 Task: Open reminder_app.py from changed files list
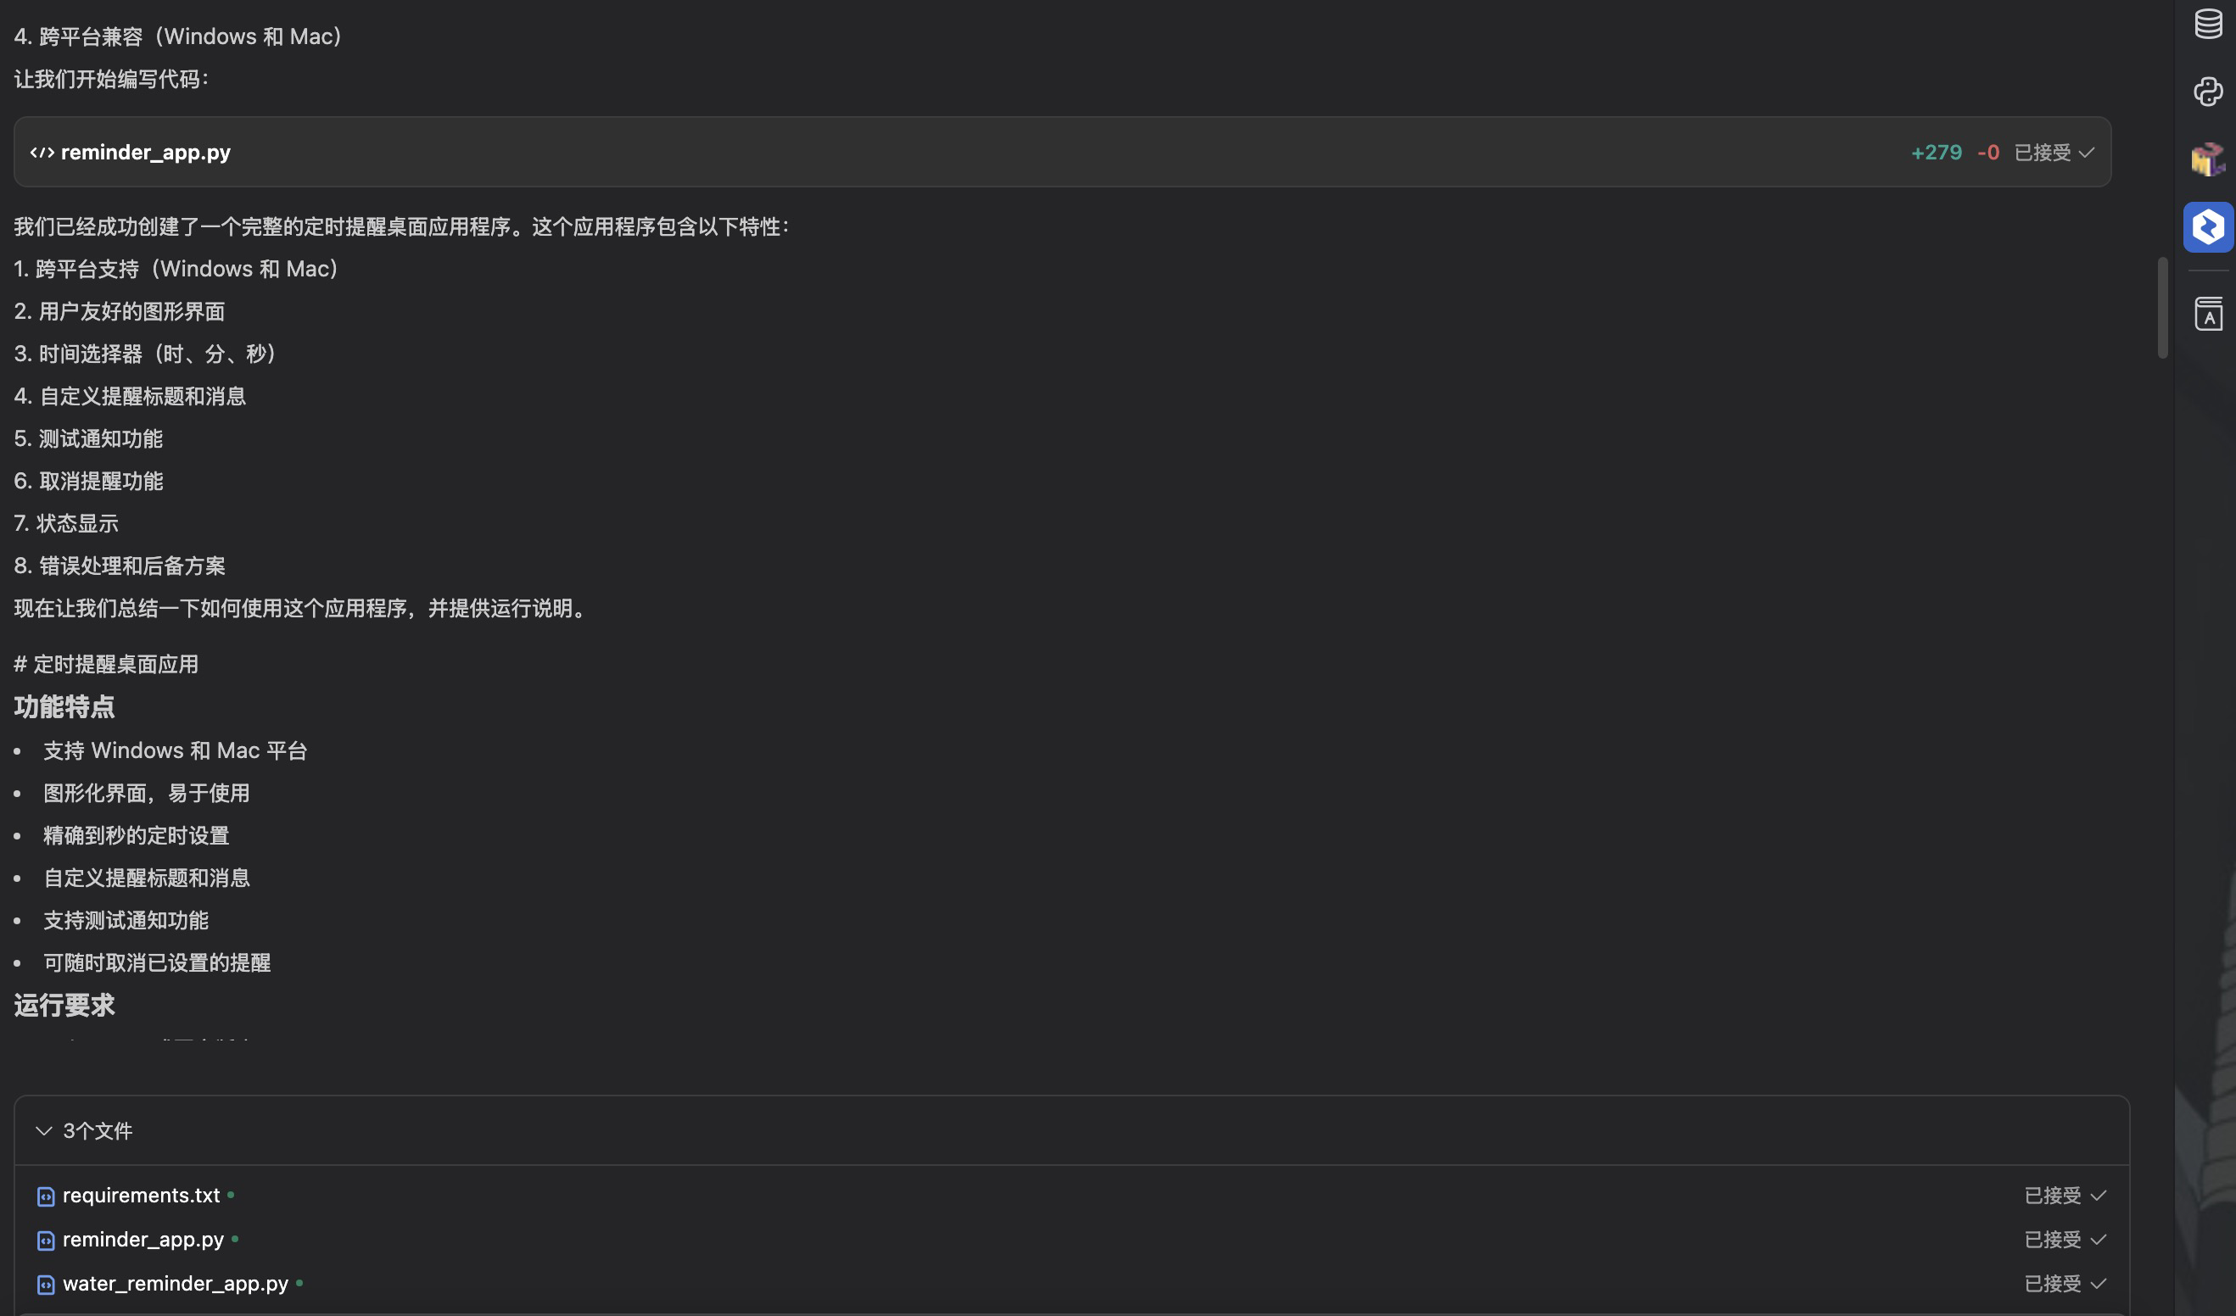143,1239
